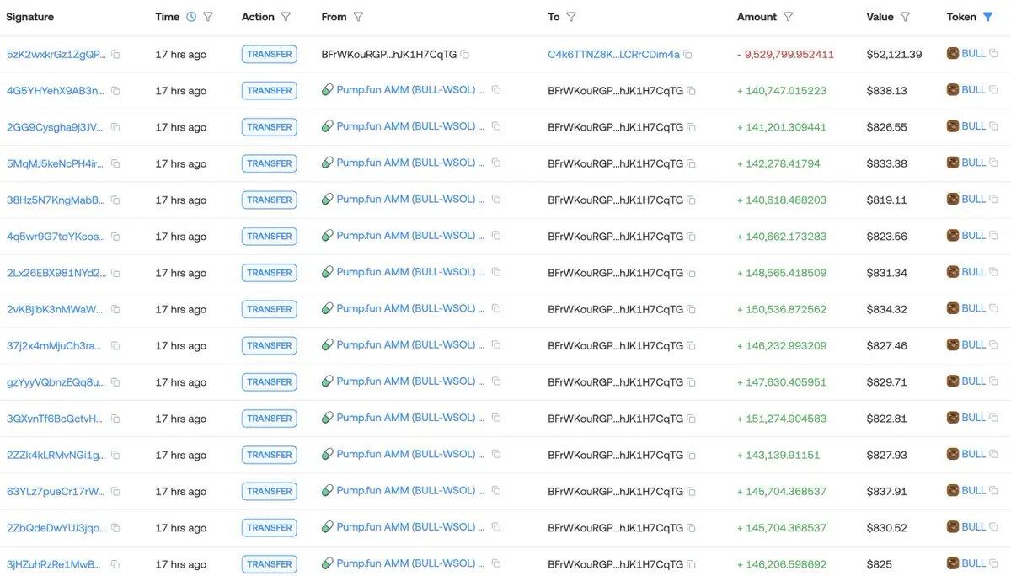This screenshot has height=576, width=1011.
Task: Copy signature 5zK2wxkrGz1ZgQP with its copy icon
Action: [x=115, y=55]
